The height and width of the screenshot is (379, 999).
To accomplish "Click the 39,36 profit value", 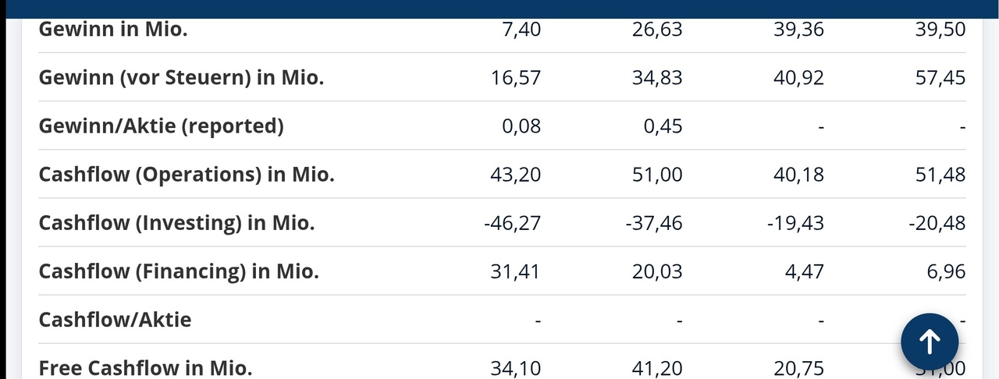I will [799, 30].
